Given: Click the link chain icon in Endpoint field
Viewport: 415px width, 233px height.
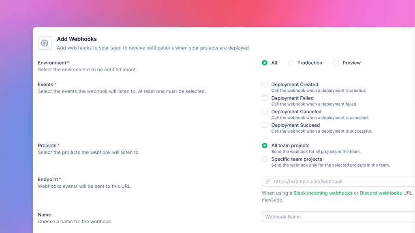Looking at the screenshot, I should pos(268,181).
